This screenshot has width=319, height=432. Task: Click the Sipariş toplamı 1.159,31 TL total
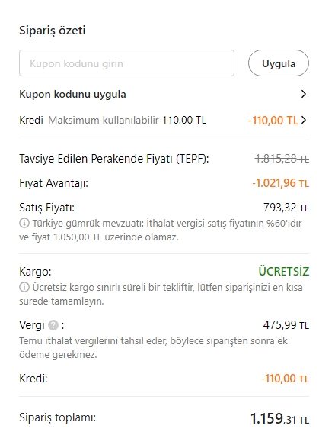click(279, 418)
